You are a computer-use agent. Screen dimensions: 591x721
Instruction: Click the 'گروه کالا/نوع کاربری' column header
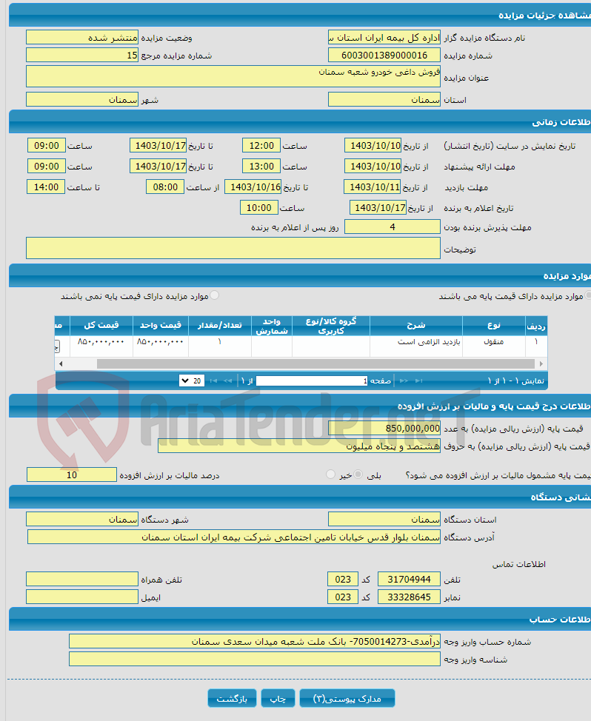[331, 326]
